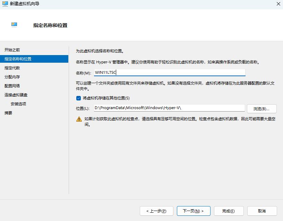Go to the 摘要 summary step
283x221 pixels.
tap(8, 113)
